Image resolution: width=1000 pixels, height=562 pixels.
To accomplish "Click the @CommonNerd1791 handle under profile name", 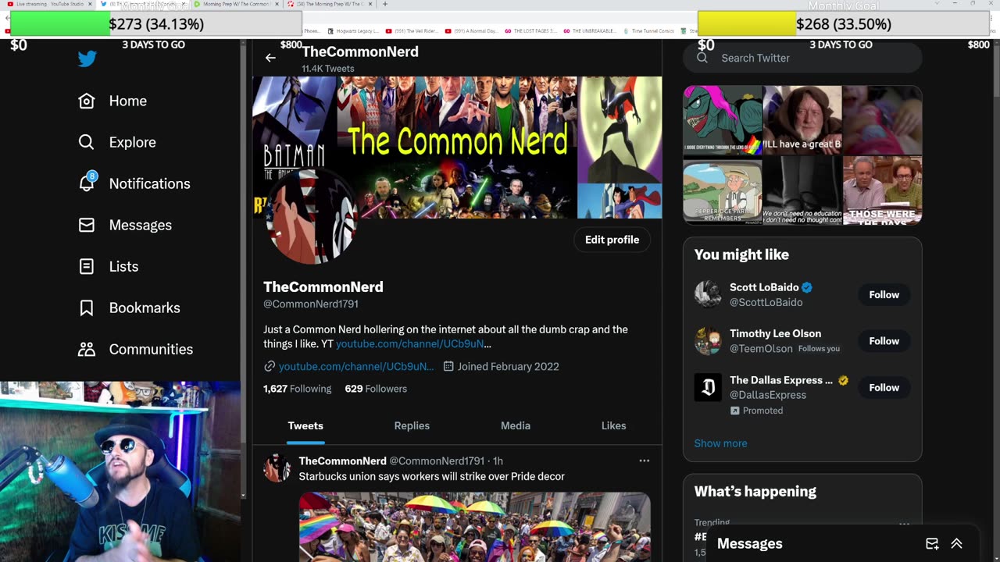I will coord(310,304).
